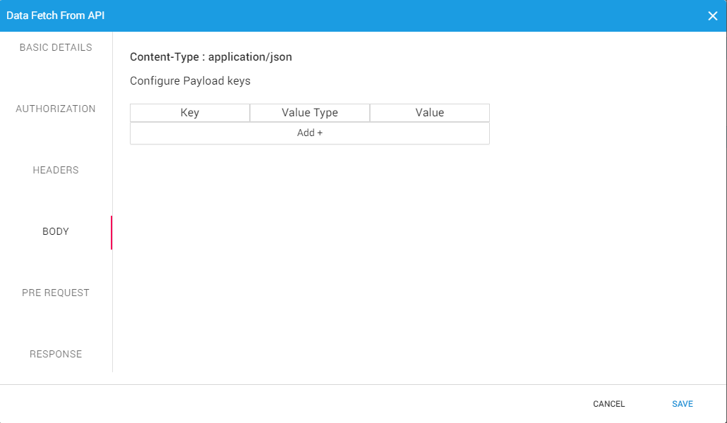The height and width of the screenshot is (423, 727).
Task: Add a new payload key row
Action: point(309,133)
